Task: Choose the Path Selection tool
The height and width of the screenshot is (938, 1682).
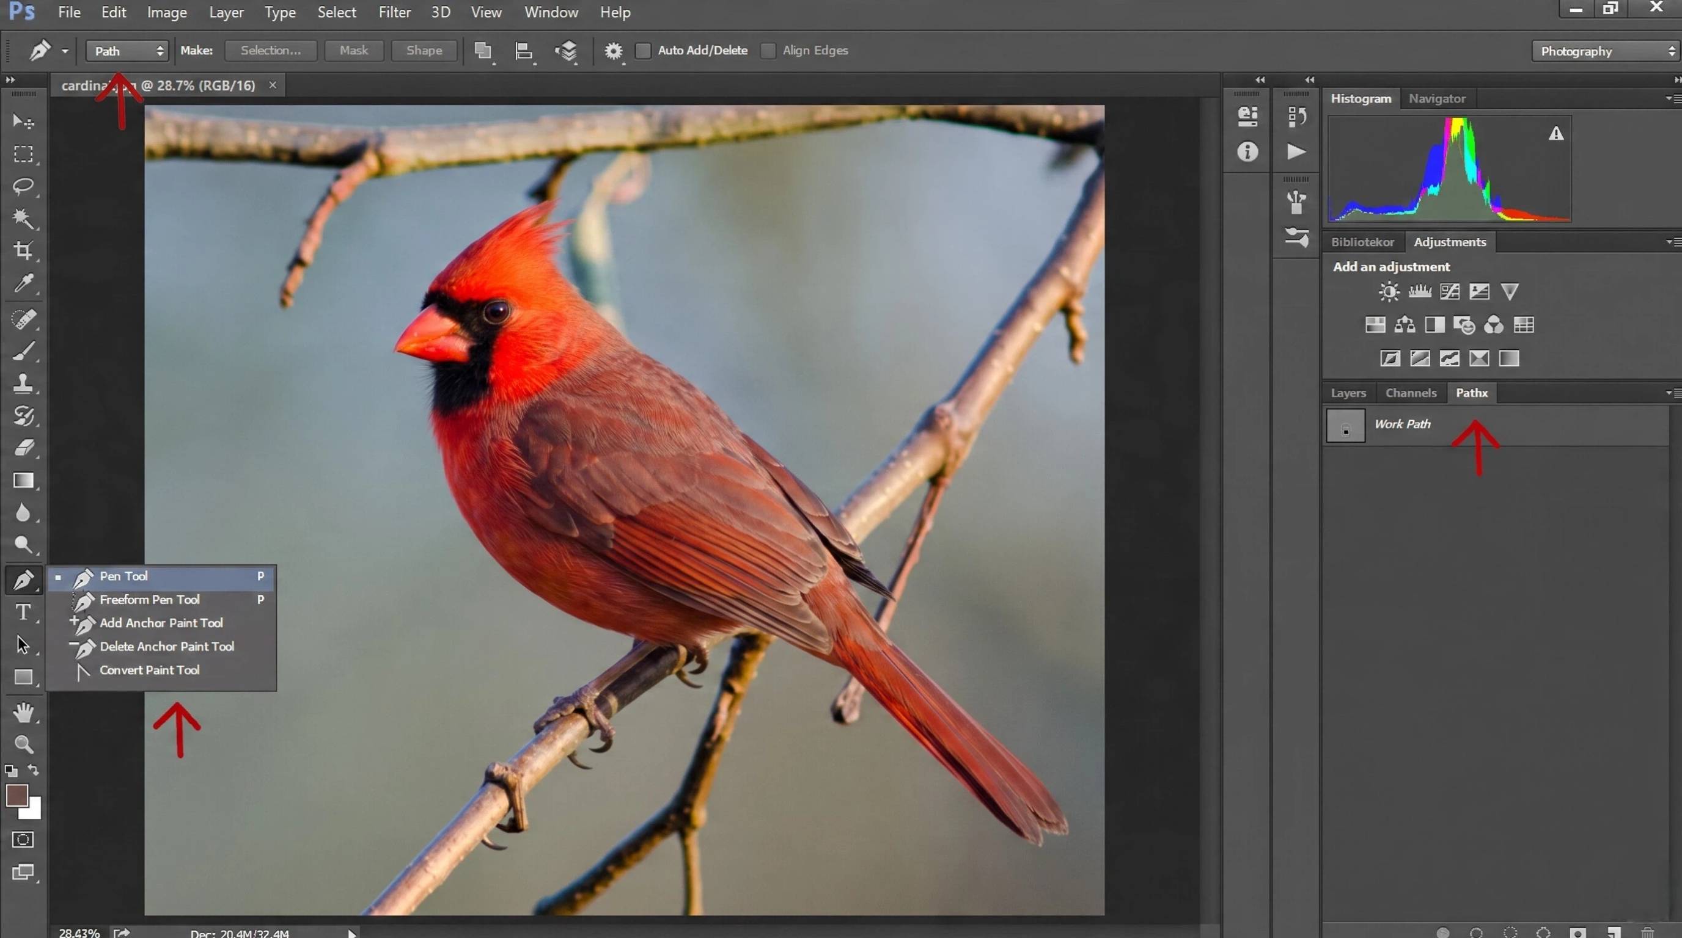Action: pos(23,644)
